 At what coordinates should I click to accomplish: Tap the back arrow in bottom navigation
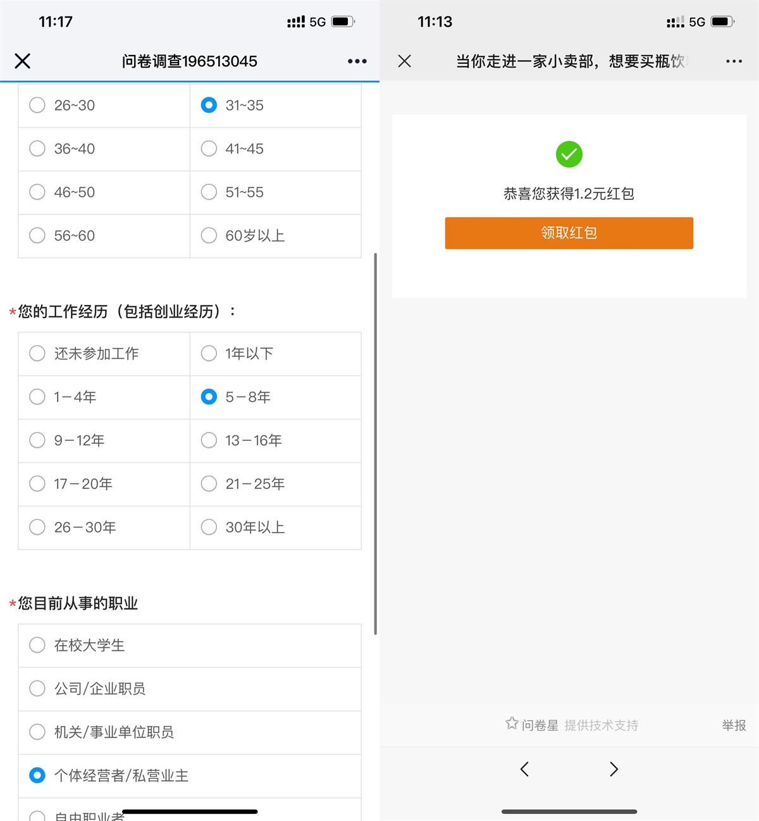click(x=524, y=769)
